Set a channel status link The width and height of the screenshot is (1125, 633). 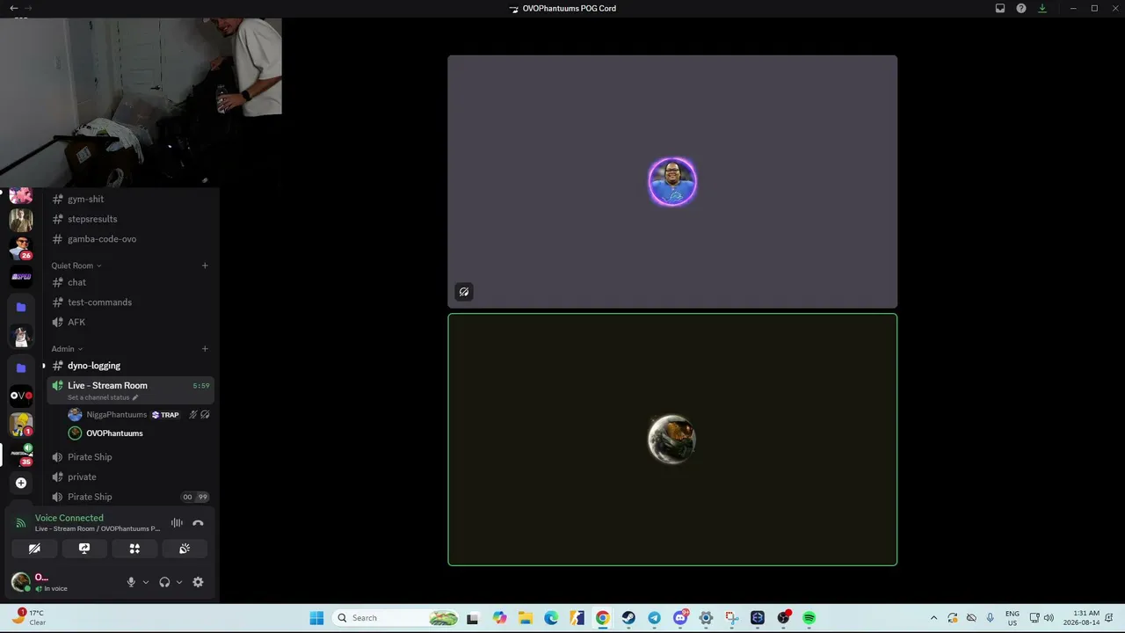click(x=103, y=397)
